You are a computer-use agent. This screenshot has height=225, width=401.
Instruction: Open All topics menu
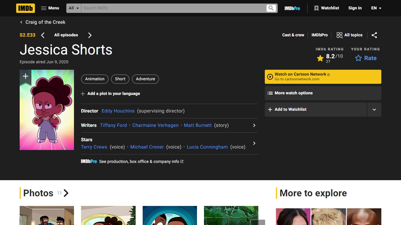coord(349,35)
